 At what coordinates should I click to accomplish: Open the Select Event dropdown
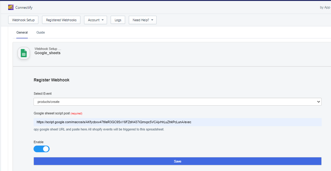[177, 102]
